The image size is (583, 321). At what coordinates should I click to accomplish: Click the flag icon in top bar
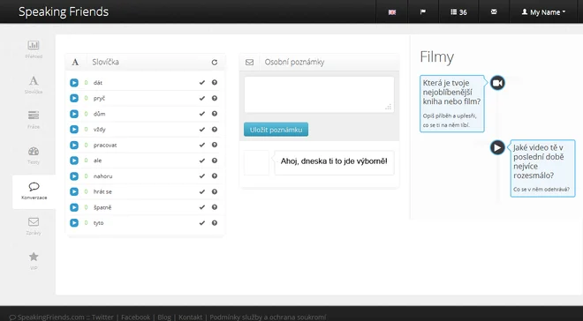[423, 11]
